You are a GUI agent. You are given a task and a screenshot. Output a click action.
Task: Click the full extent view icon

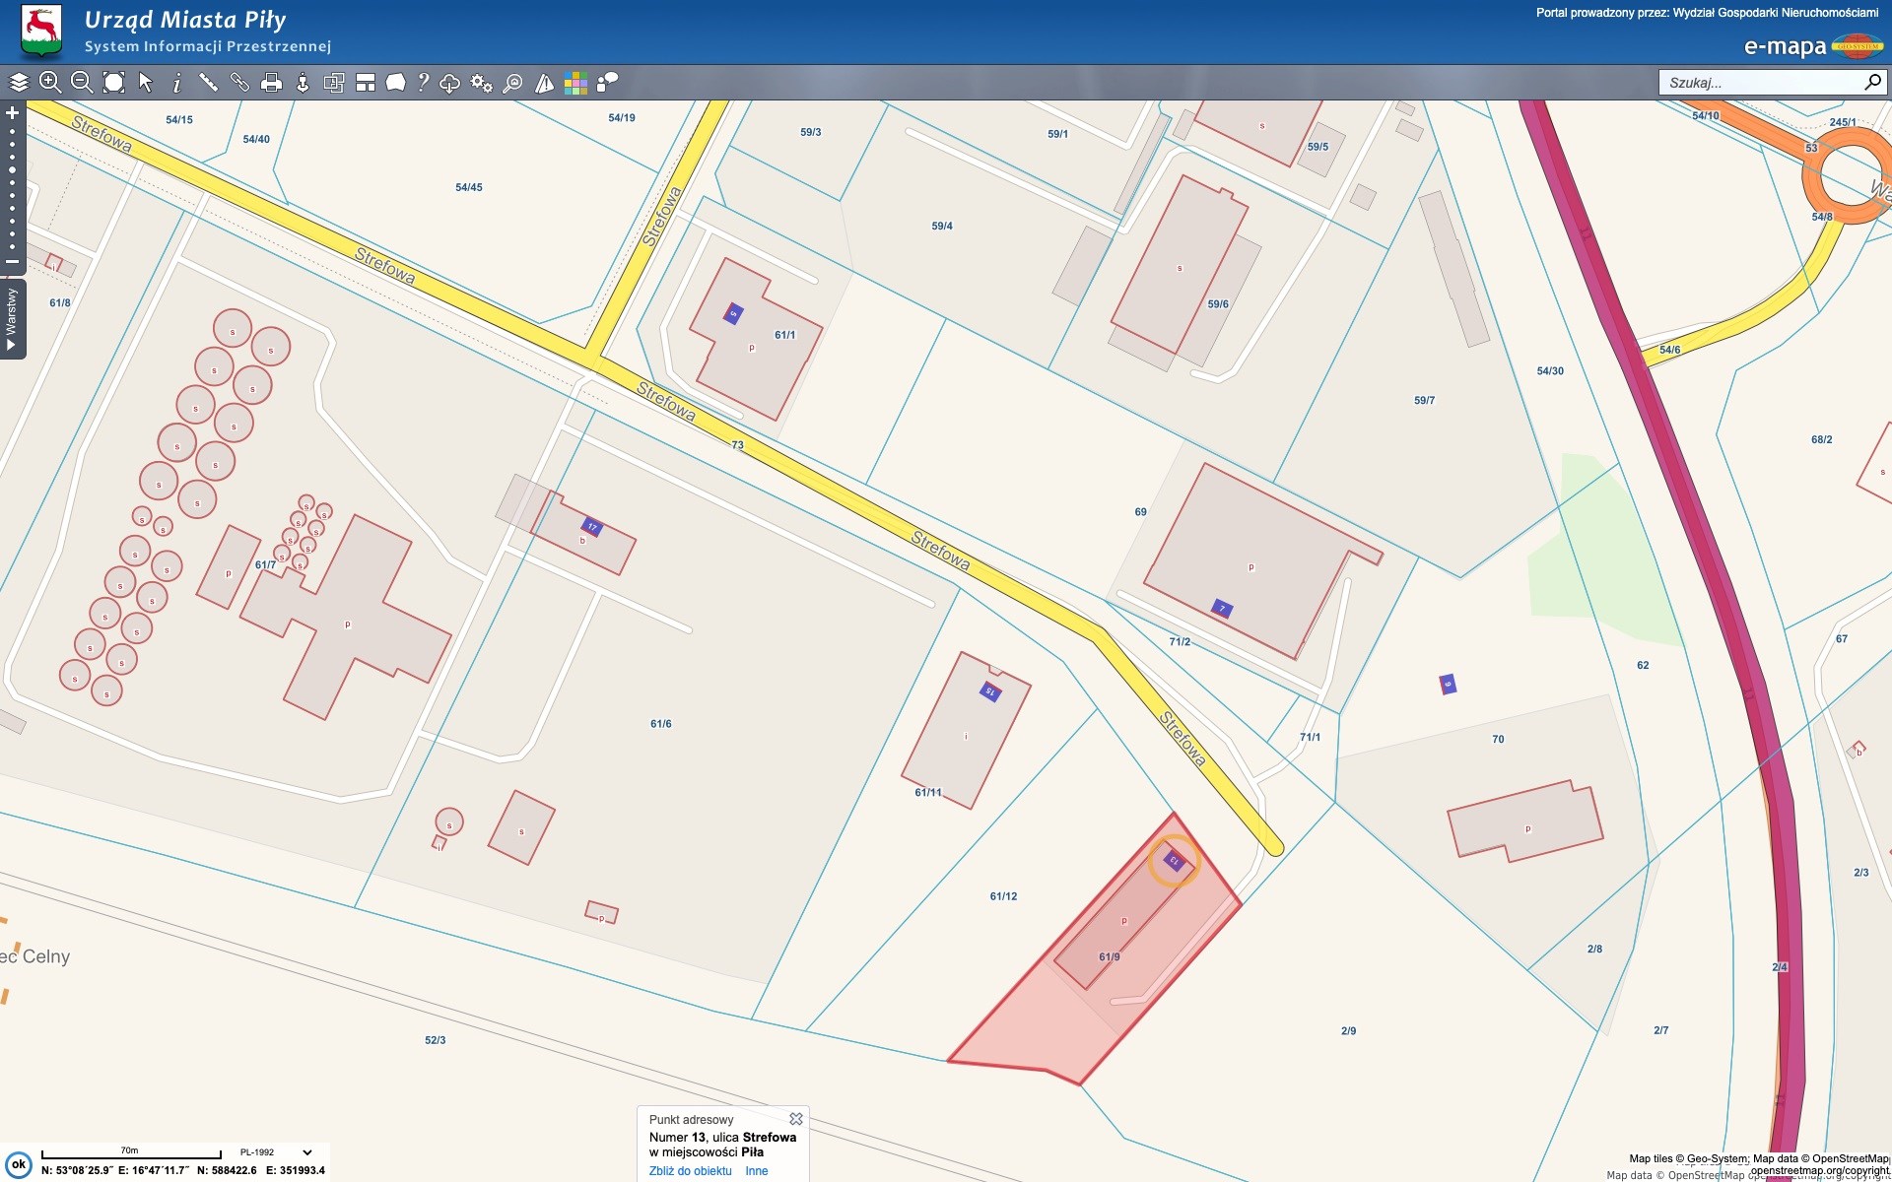113,83
